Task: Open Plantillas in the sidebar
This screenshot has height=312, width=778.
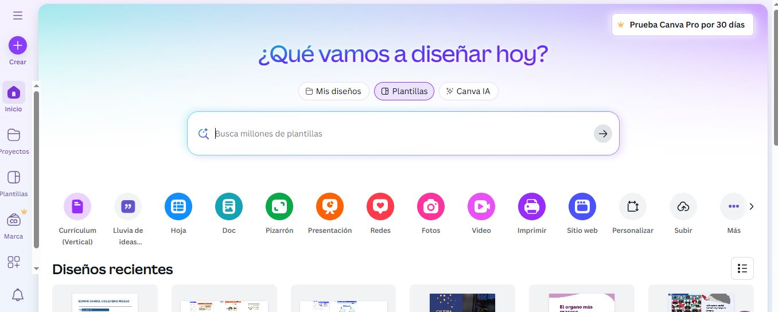Action: pos(14,177)
